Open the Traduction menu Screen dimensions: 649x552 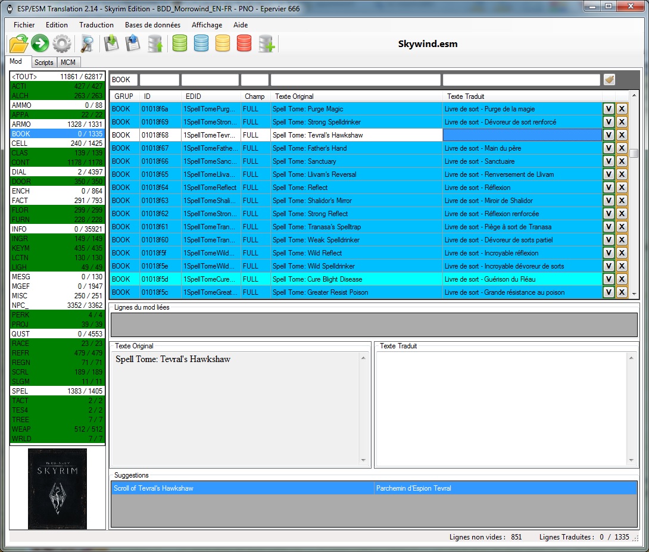coord(96,25)
